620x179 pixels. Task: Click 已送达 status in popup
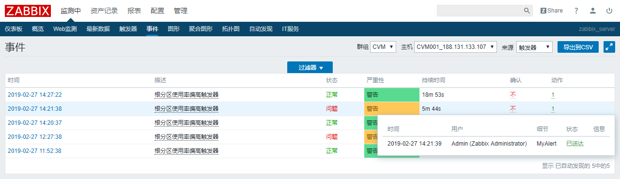point(575,144)
